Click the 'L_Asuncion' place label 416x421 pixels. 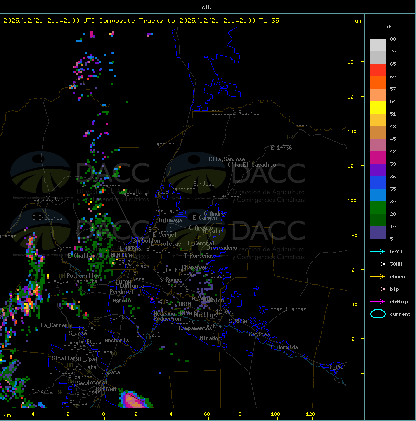[227, 195]
